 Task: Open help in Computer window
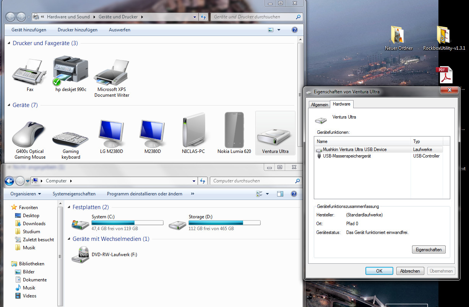[x=294, y=194]
